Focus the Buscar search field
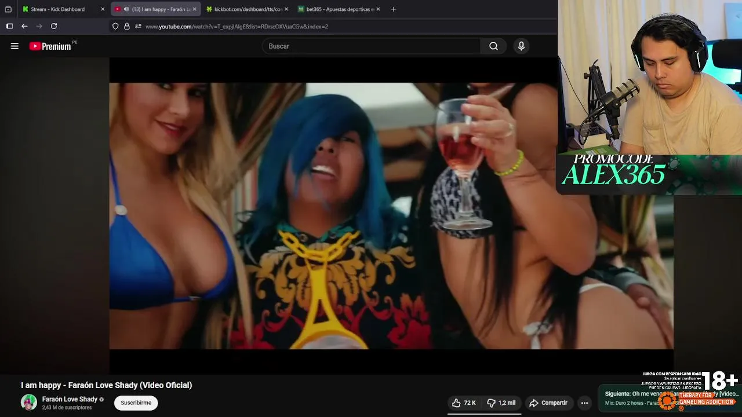This screenshot has width=742, height=417. click(372, 46)
